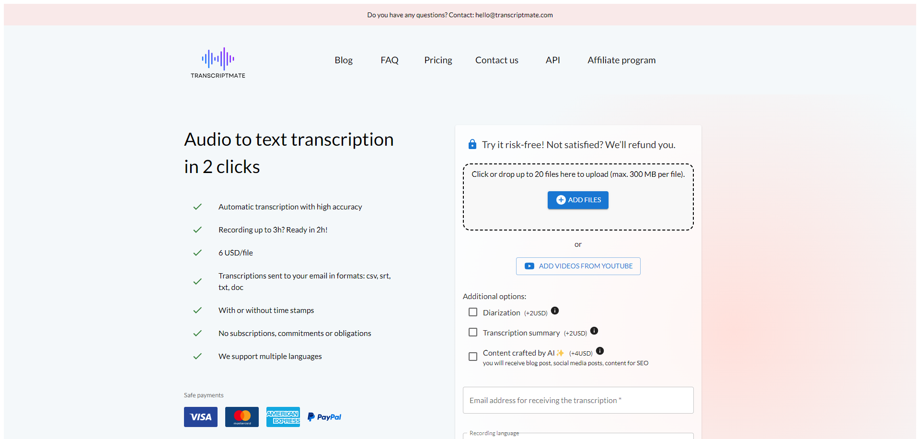Click the dashed file drop upload area
The height and width of the screenshot is (439, 920).
tap(578, 197)
